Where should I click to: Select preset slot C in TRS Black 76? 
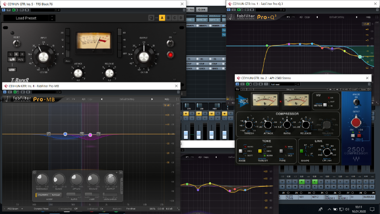click(x=174, y=18)
